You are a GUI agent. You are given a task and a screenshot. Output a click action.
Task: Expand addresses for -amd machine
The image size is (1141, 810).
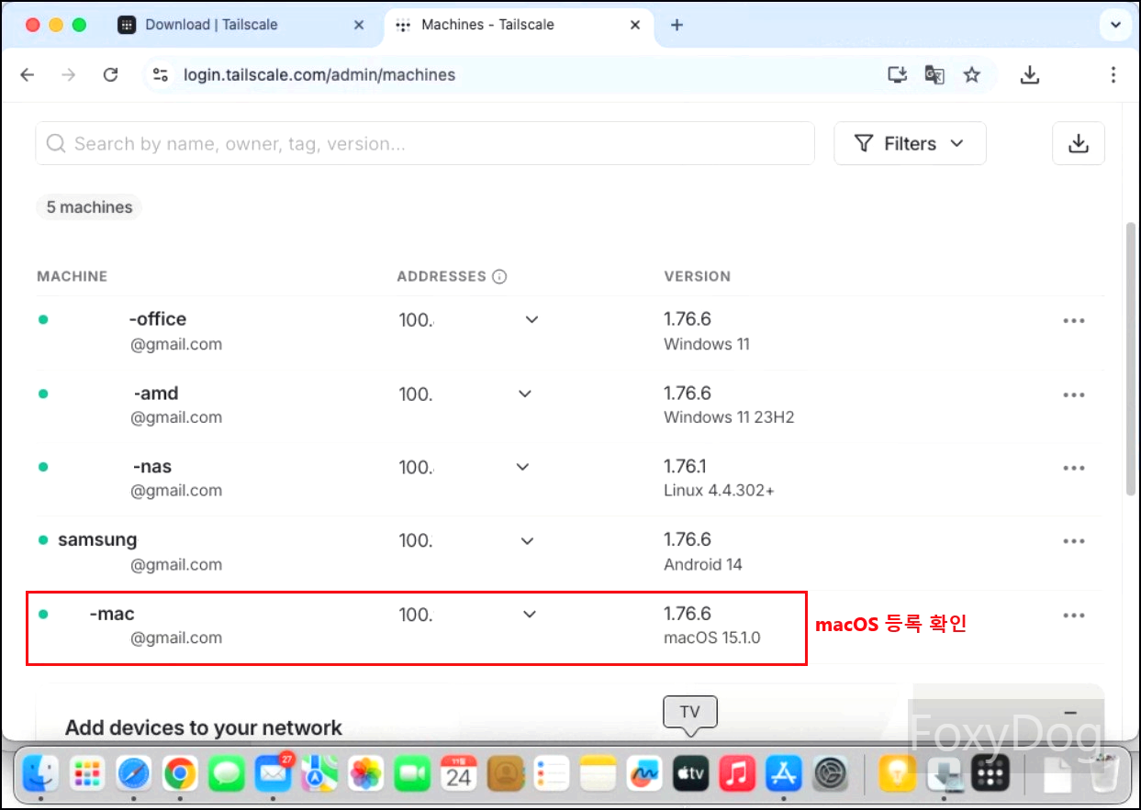[x=525, y=394]
